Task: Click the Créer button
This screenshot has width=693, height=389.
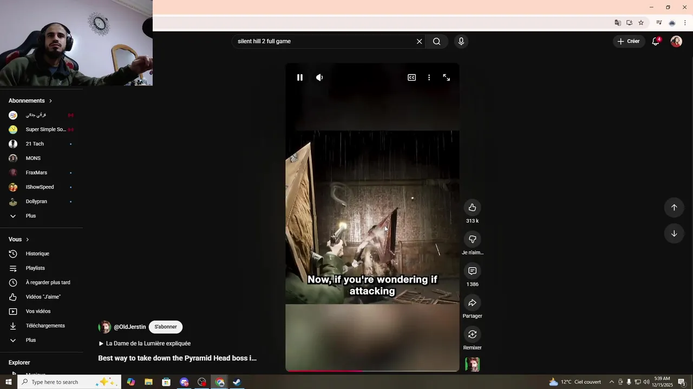Action: pos(628,41)
